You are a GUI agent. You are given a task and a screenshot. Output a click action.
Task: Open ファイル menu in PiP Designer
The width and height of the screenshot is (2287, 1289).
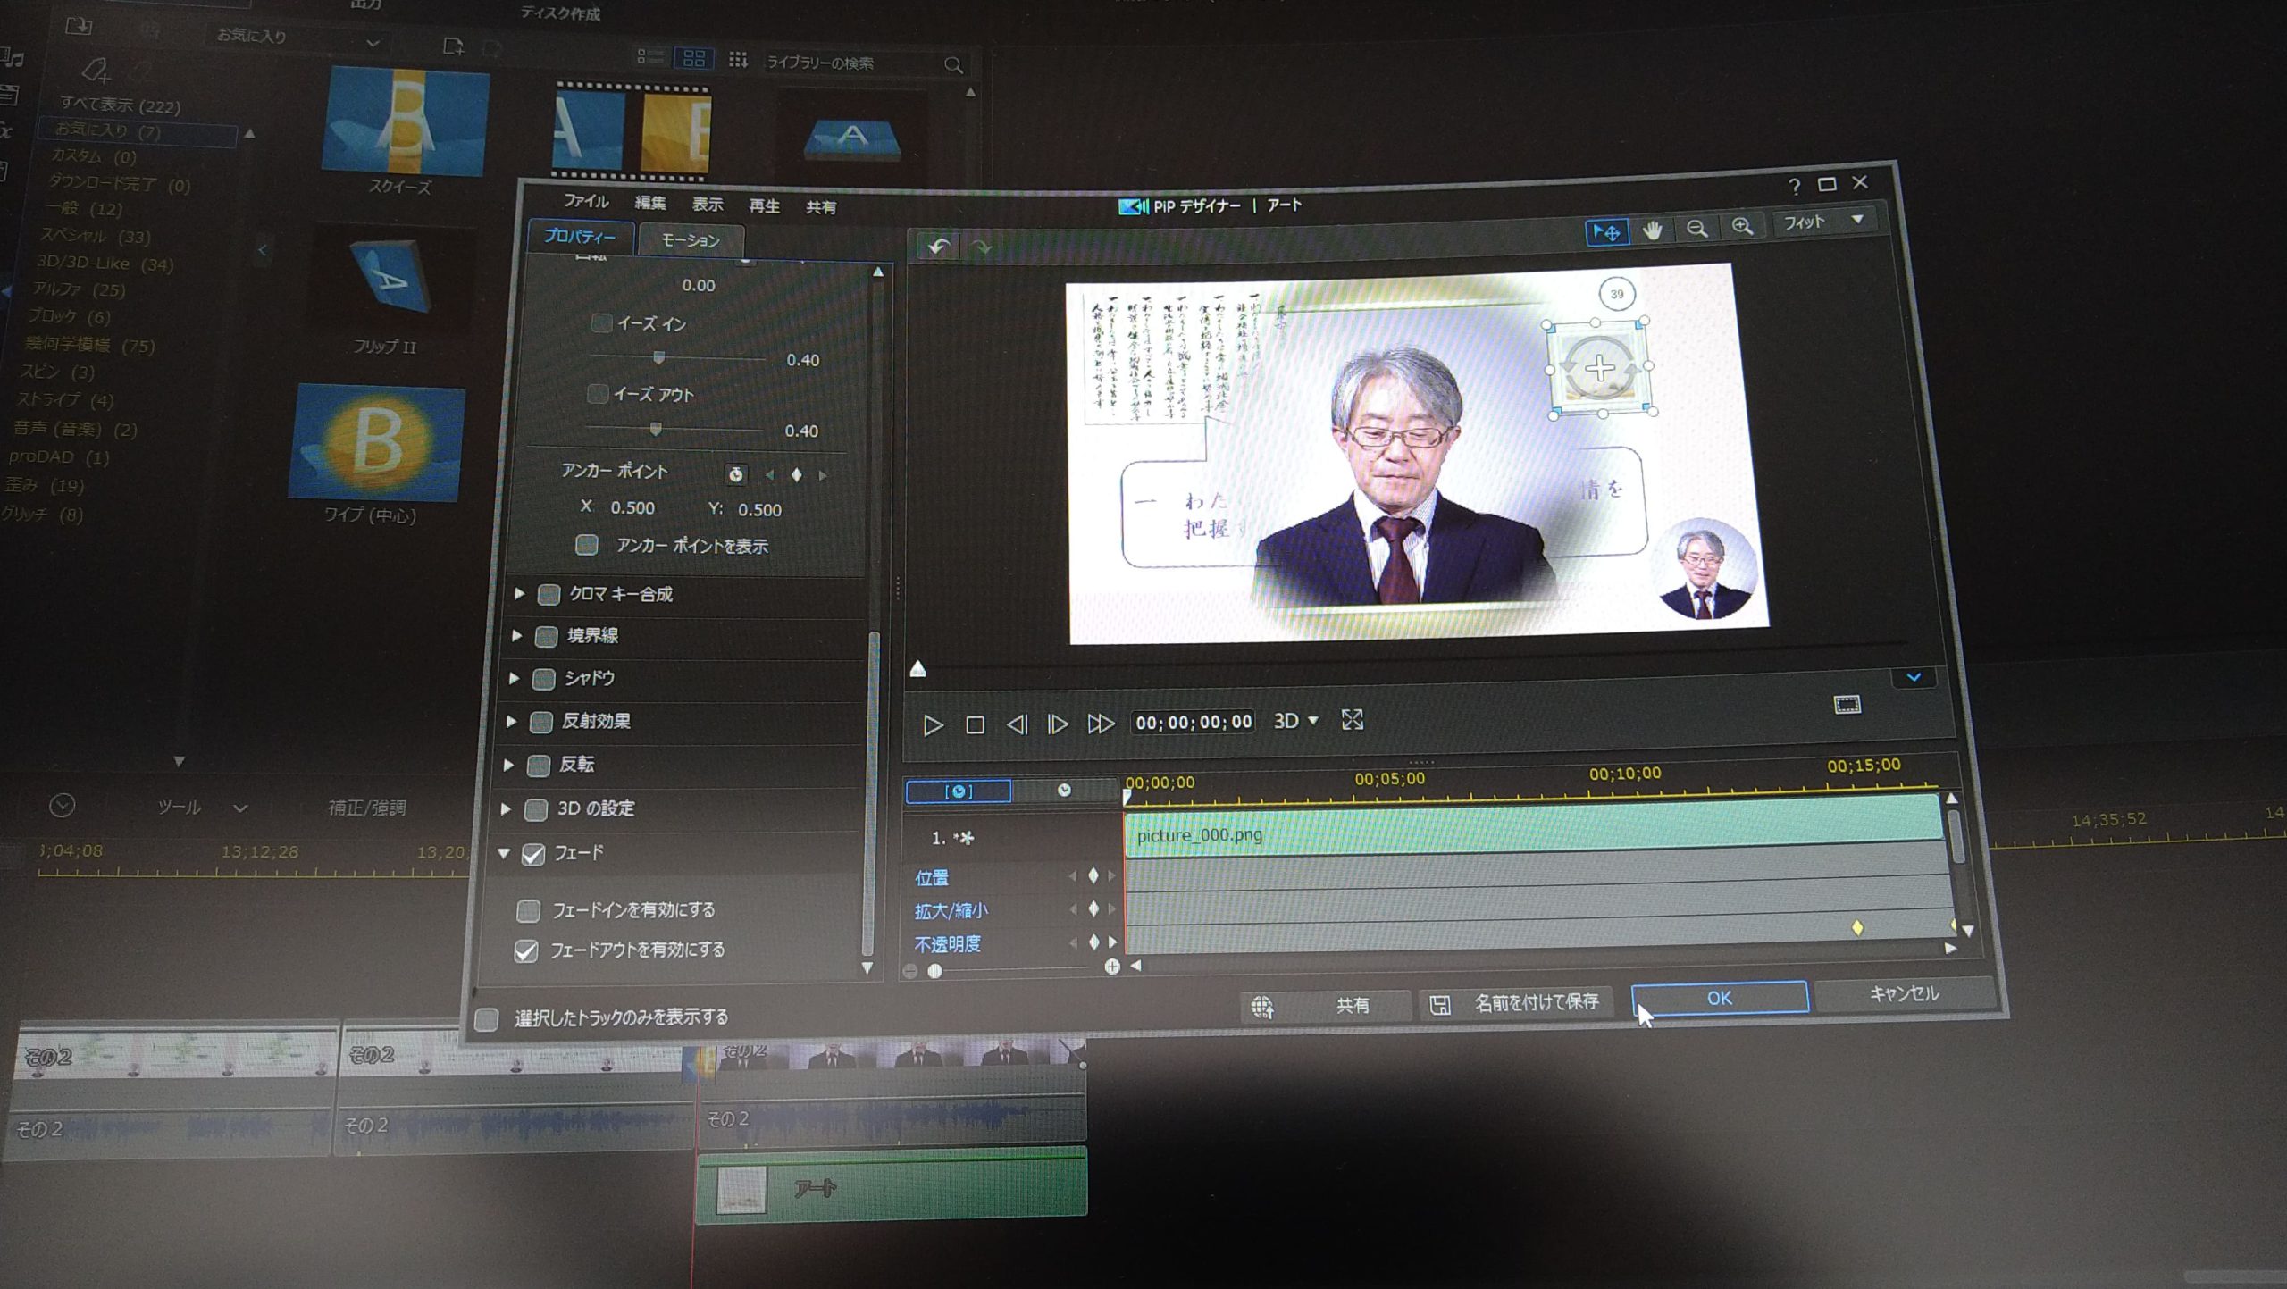click(x=585, y=202)
